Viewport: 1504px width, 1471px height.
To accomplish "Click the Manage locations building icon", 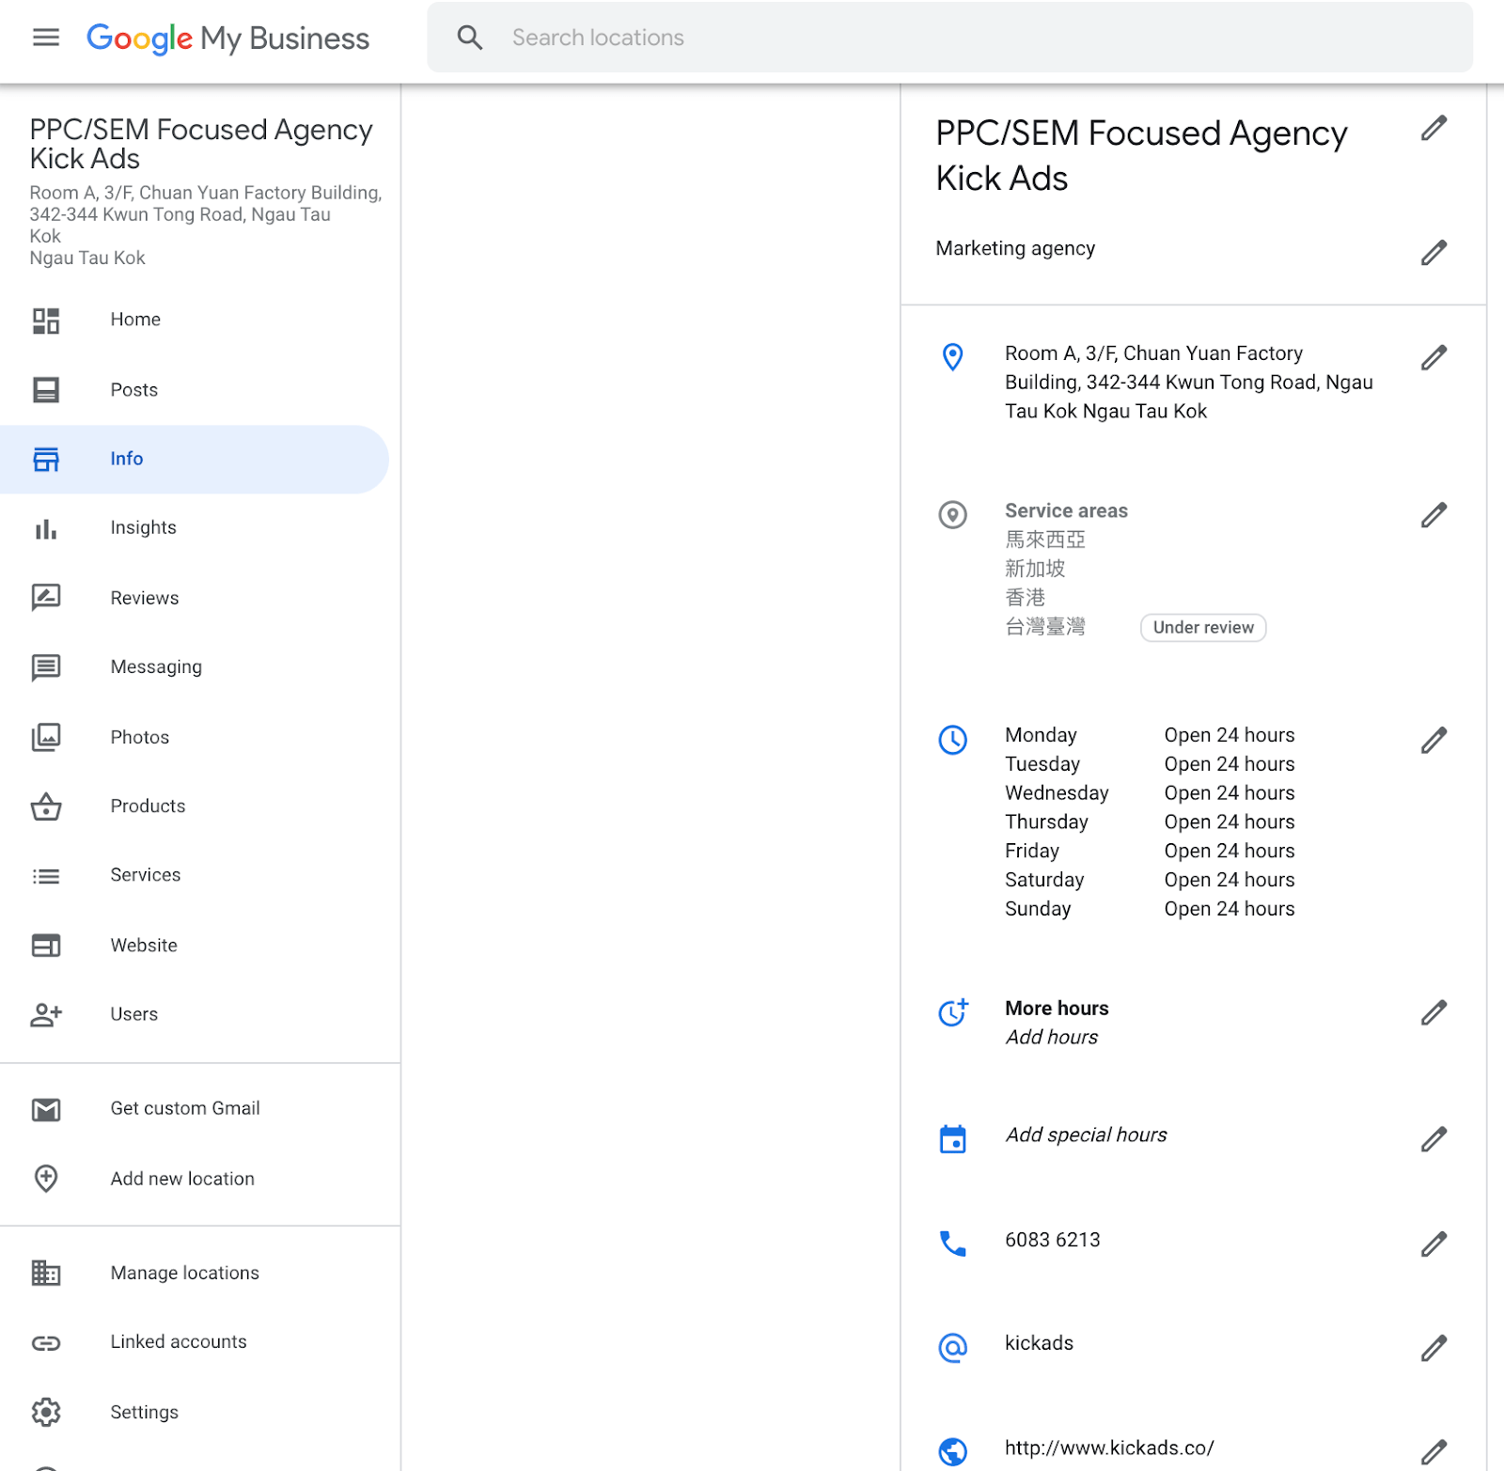I will tap(46, 1273).
